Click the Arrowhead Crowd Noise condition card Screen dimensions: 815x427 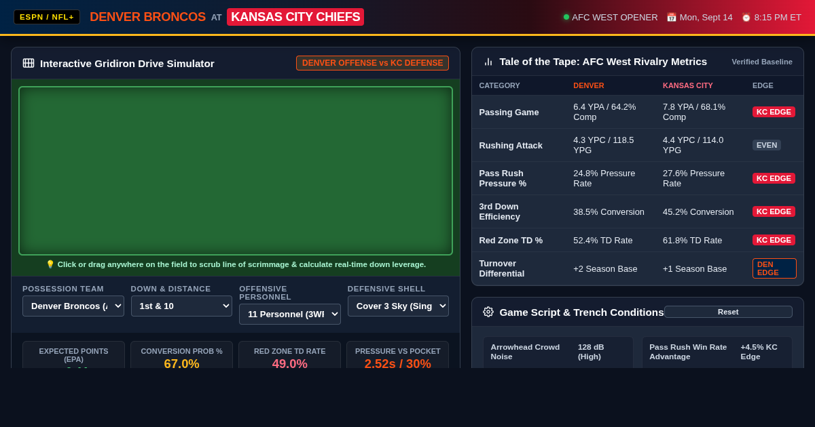pos(558,352)
